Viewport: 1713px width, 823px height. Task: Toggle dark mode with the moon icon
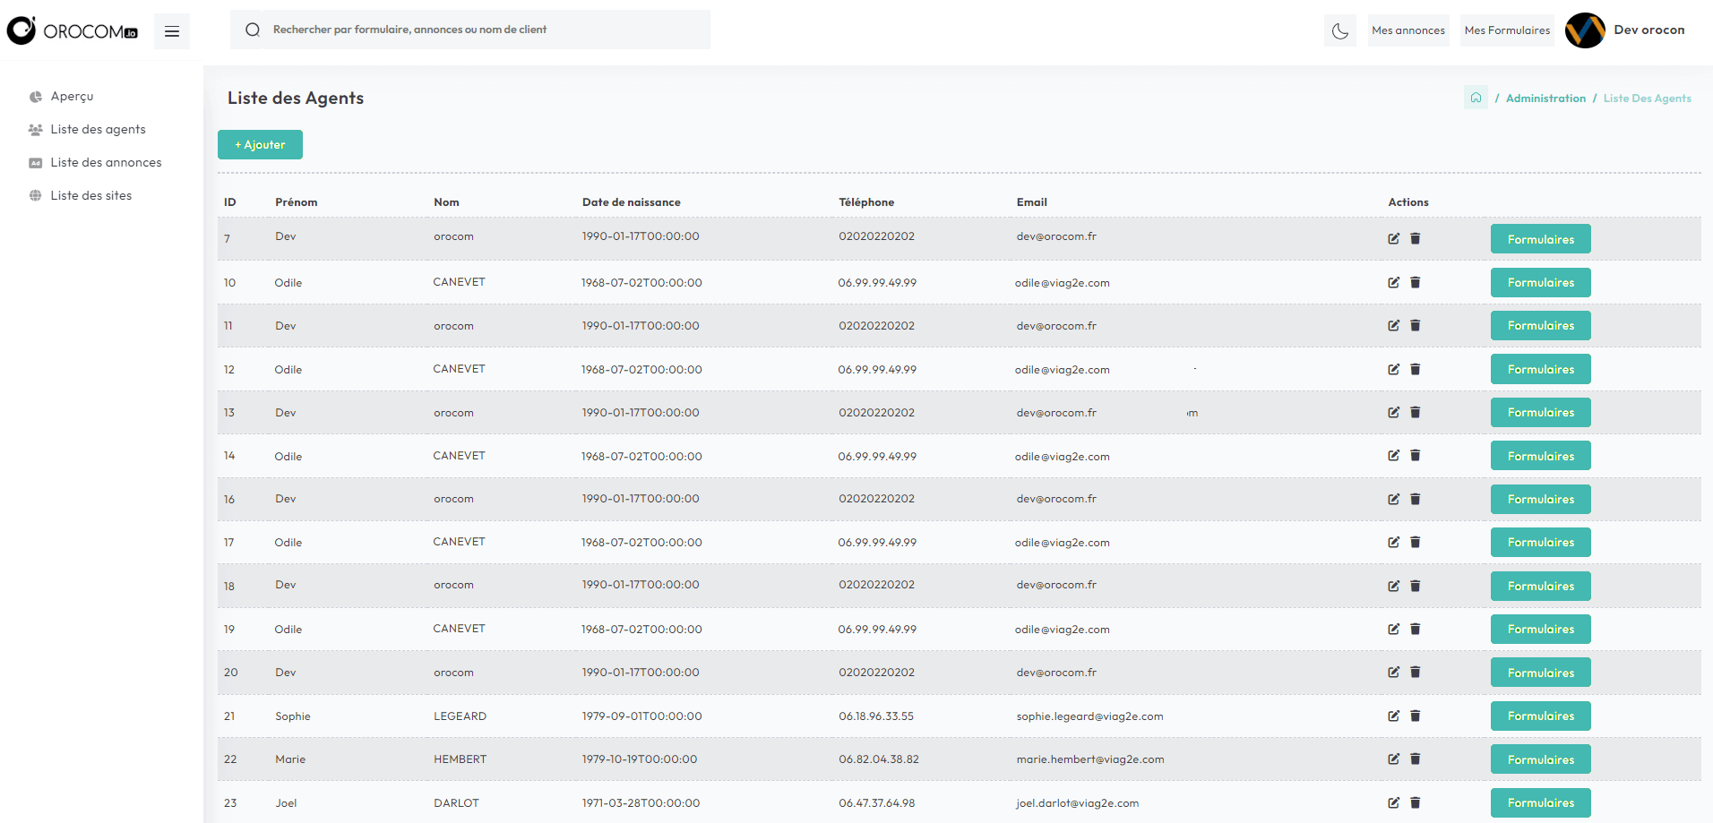click(x=1340, y=31)
